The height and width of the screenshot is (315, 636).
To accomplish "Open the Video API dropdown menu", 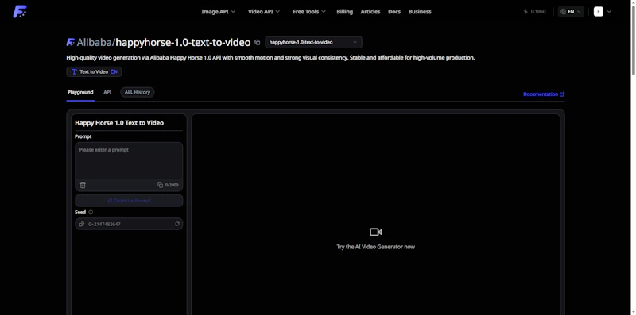I will pyautogui.click(x=264, y=12).
